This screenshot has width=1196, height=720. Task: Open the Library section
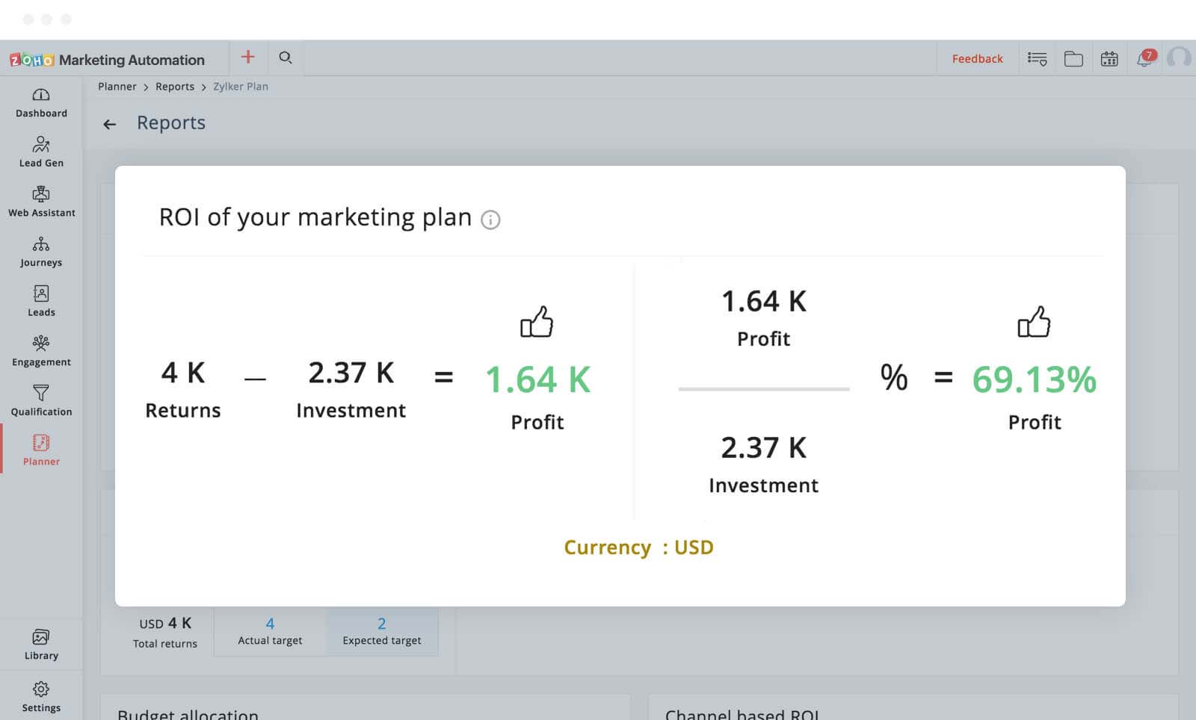(41, 645)
